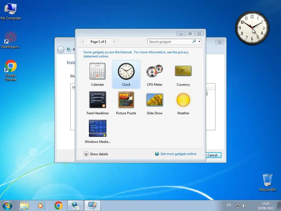Select the Picture Puzzle gadget

[x=126, y=103]
